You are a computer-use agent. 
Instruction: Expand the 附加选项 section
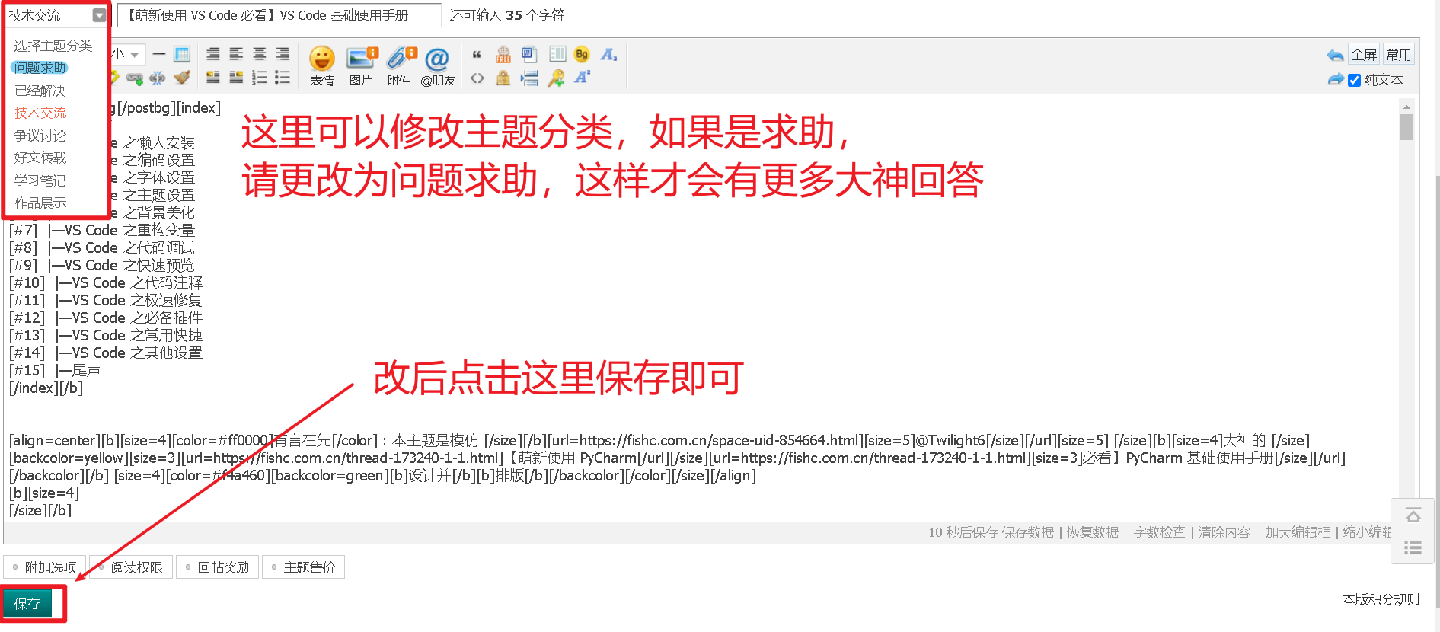tap(45, 567)
